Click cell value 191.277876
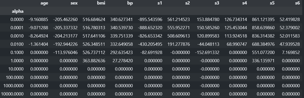This screenshot has width=304, height=98. pyautogui.click(x=178, y=44)
